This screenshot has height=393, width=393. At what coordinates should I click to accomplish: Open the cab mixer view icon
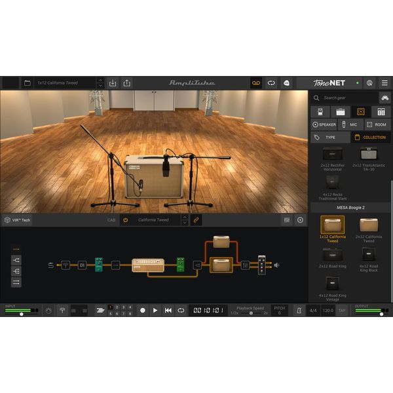click(x=287, y=220)
